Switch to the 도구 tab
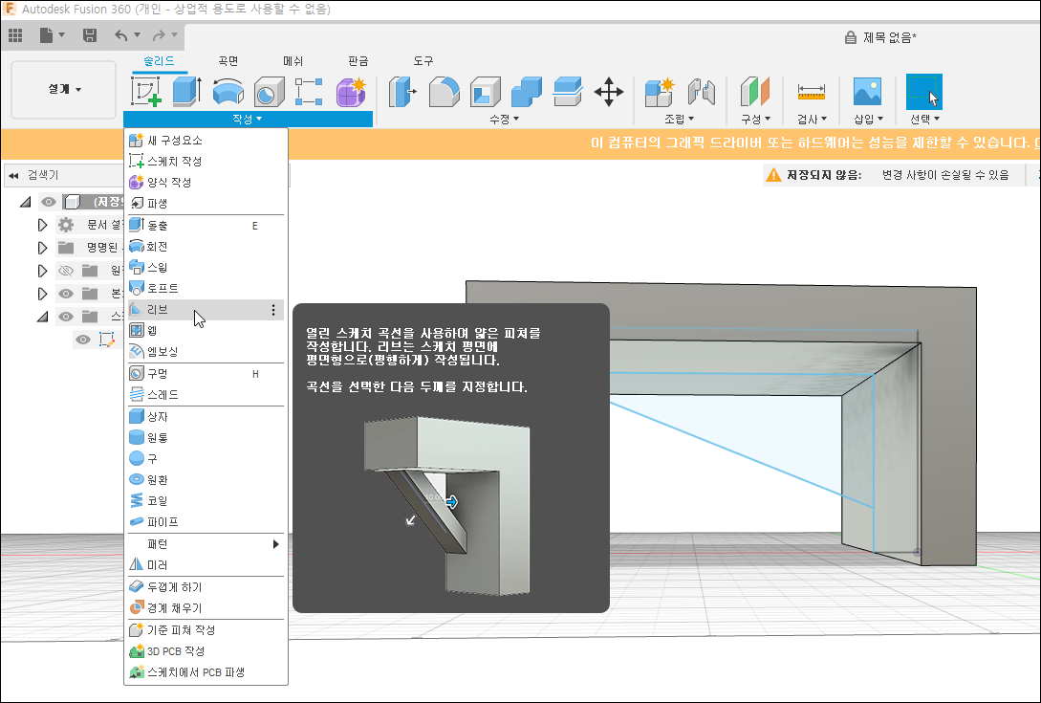This screenshot has width=1041, height=703. coord(423,61)
